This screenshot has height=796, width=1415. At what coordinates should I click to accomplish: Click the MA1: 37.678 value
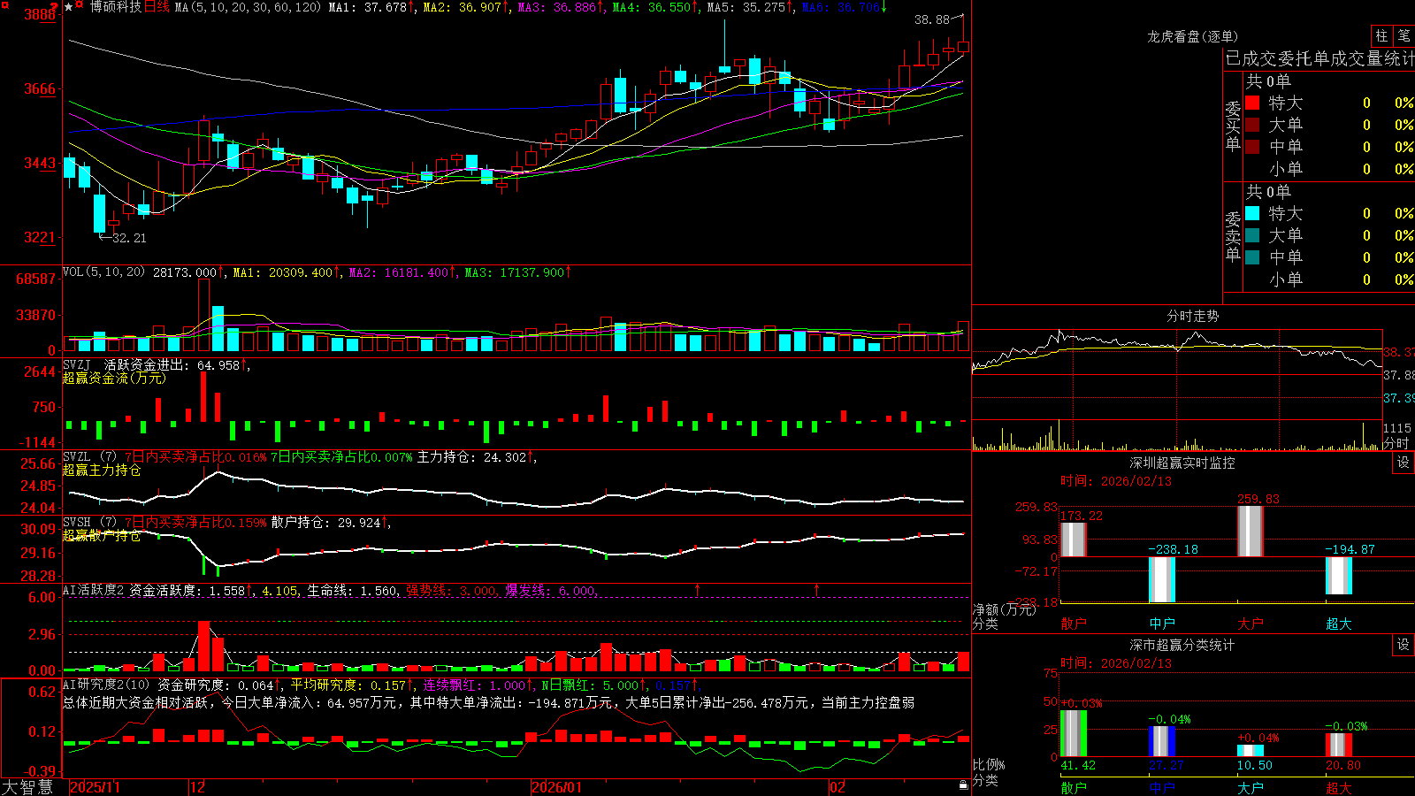click(x=368, y=7)
